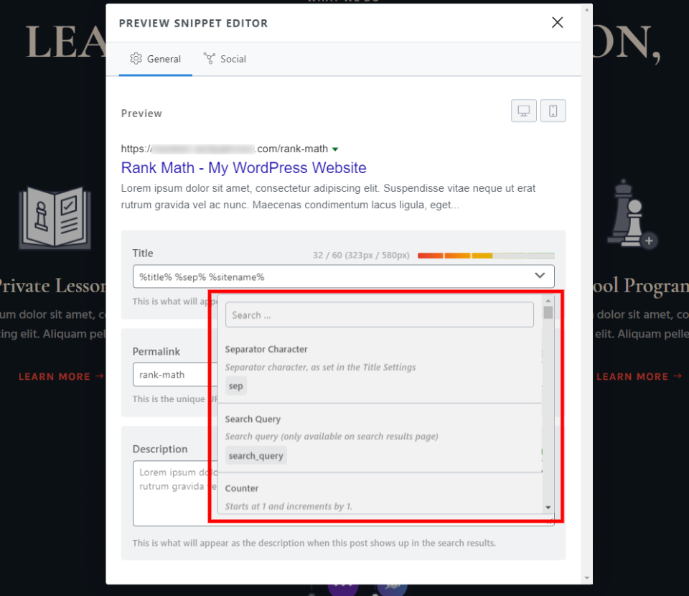
Task: Insert the sep variable tag
Action: tap(235, 386)
